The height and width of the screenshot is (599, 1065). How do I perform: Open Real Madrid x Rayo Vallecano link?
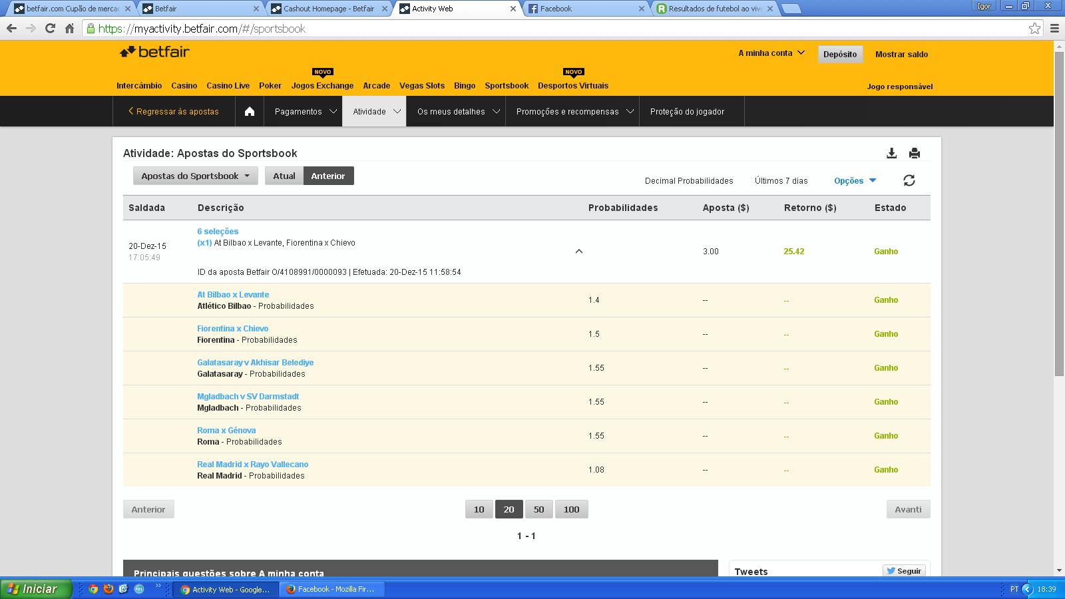[x=253, y=464]
